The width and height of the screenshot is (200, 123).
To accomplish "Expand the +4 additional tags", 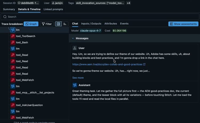I will [x=129, y=3].
